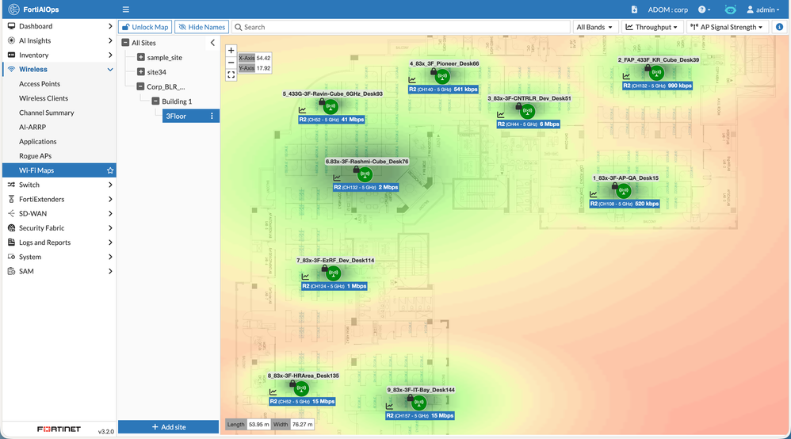Select the 7_83x-3F-EzRF_Dev_Desk114 AP icon
This screenshot has height=439, width=791.
pos(334,273)
